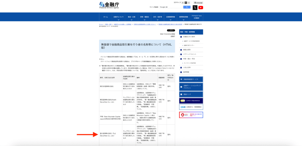This screenshot has height=146, width=302.
Task: Expand the 金融庁について menu chevron
Action: click(x=119, y=20)
